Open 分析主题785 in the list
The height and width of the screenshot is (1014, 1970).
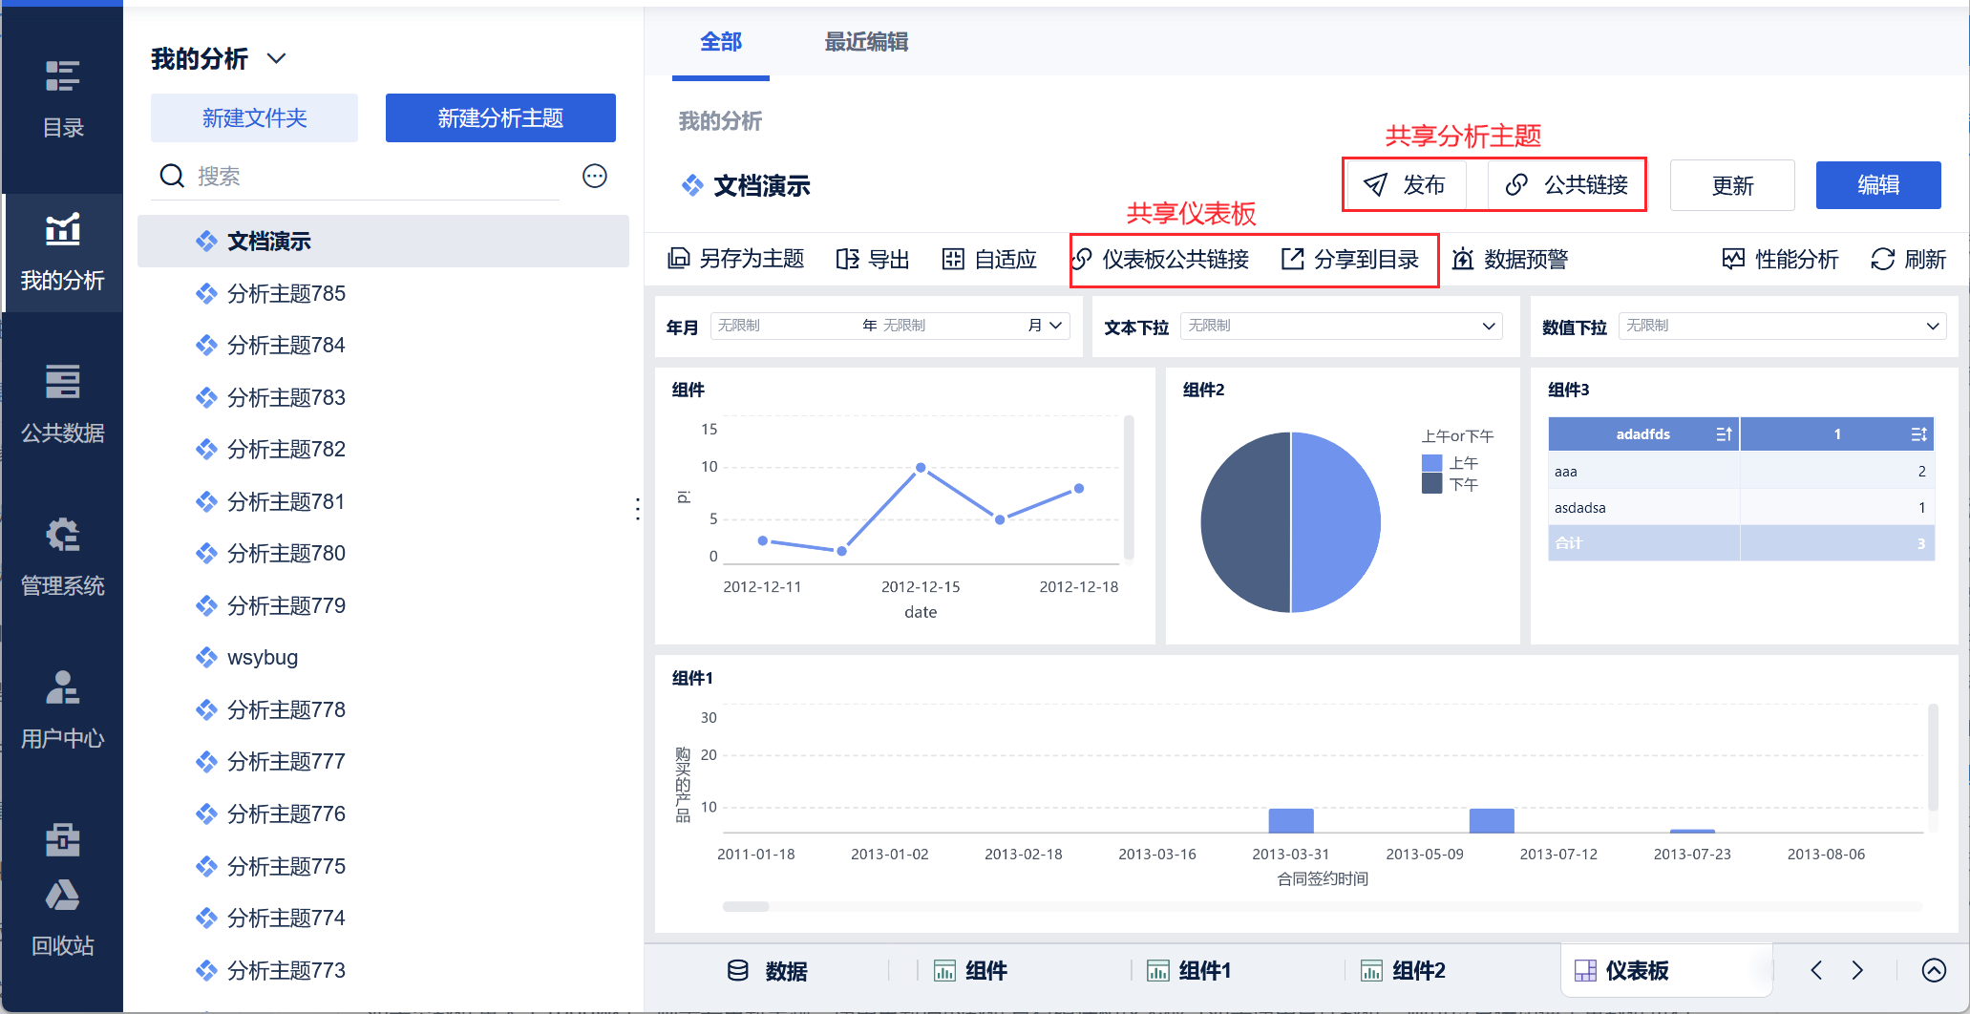(383, 293)
